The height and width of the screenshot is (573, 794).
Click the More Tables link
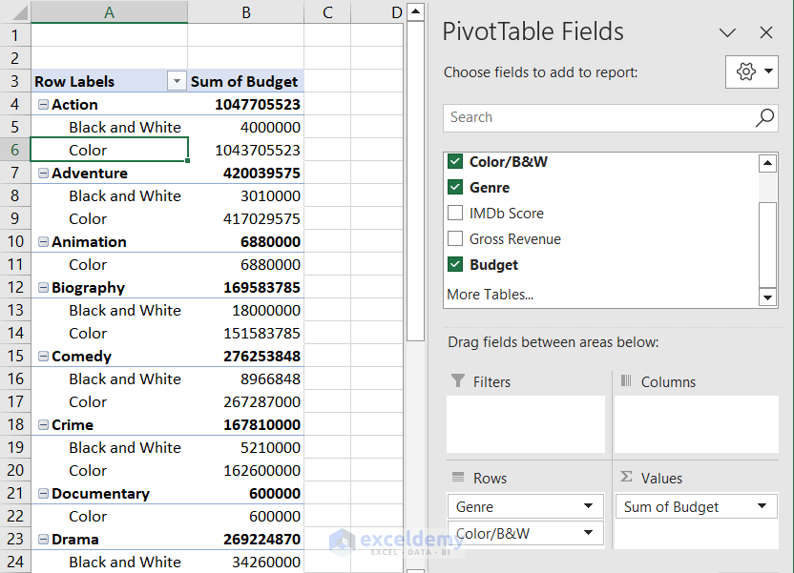click(x=481, y=294)
